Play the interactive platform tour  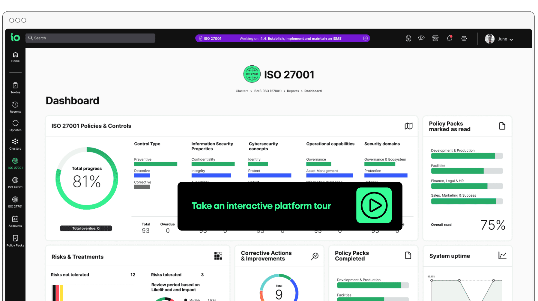[x=374, y=205]
